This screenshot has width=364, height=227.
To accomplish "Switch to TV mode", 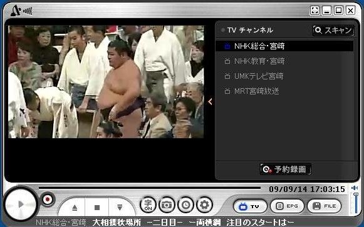I will point(250,206).
